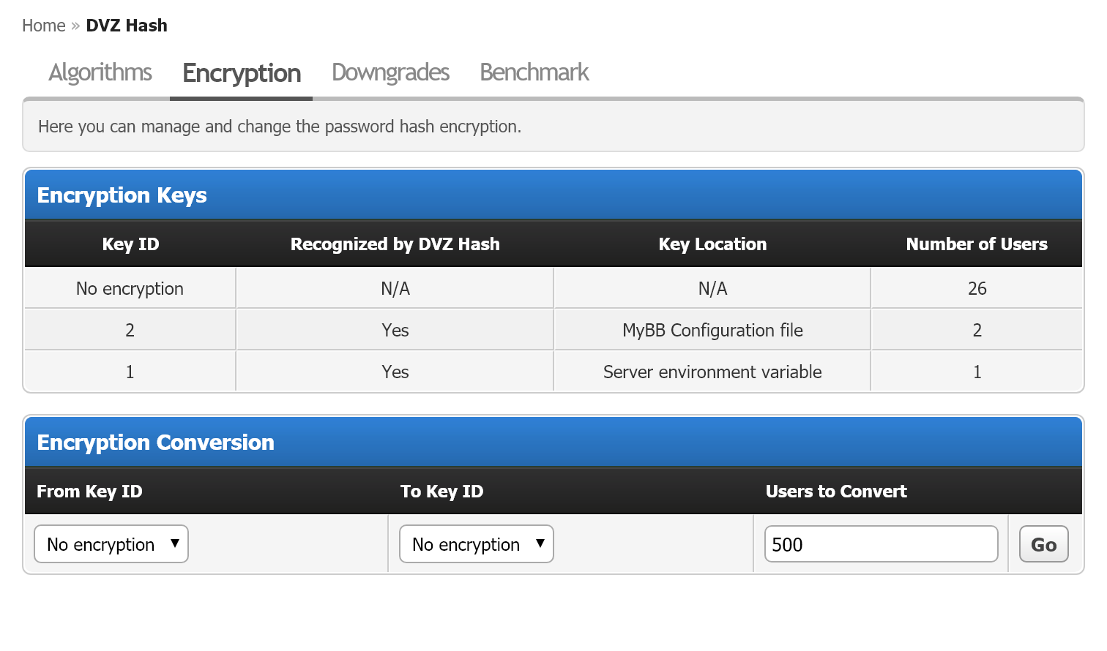Click the DVZ Hash breadcrumb text
The height and width of the screenshot is (651, 1107).
coord(127,26)
